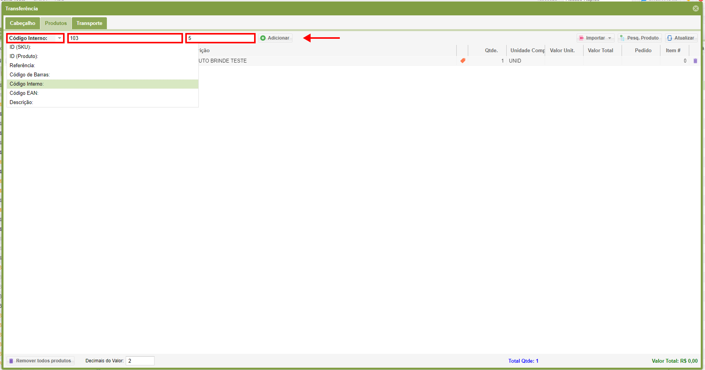Open the Pesq. Produto search
The height and width of the screenshot is (370, 705).
639,38
